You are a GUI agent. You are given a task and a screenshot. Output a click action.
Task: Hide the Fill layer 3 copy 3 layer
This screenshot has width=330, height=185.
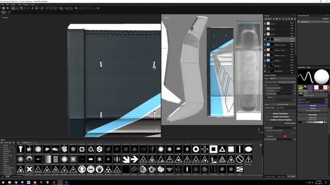[265, 50]
